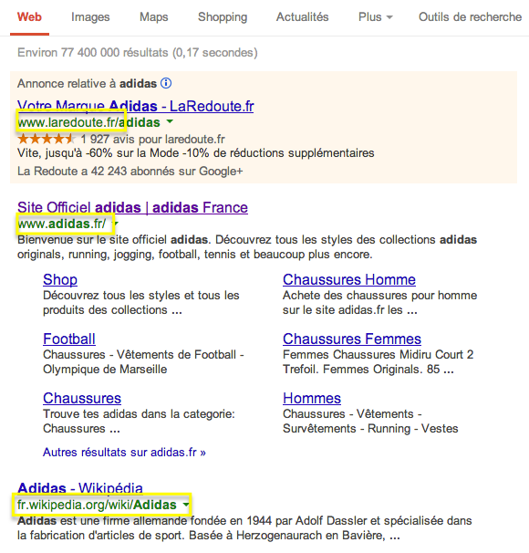The height and width of the screenshot is (553, 529).
Task: Open Outils de recherche
Action: [x=470, y=17]
